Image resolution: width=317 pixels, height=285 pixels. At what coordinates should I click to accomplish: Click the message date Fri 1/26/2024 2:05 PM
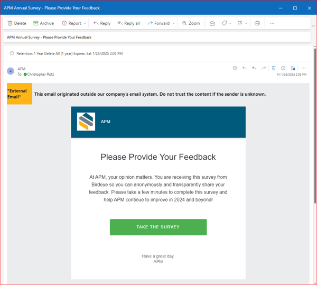[x=292, y=75]
